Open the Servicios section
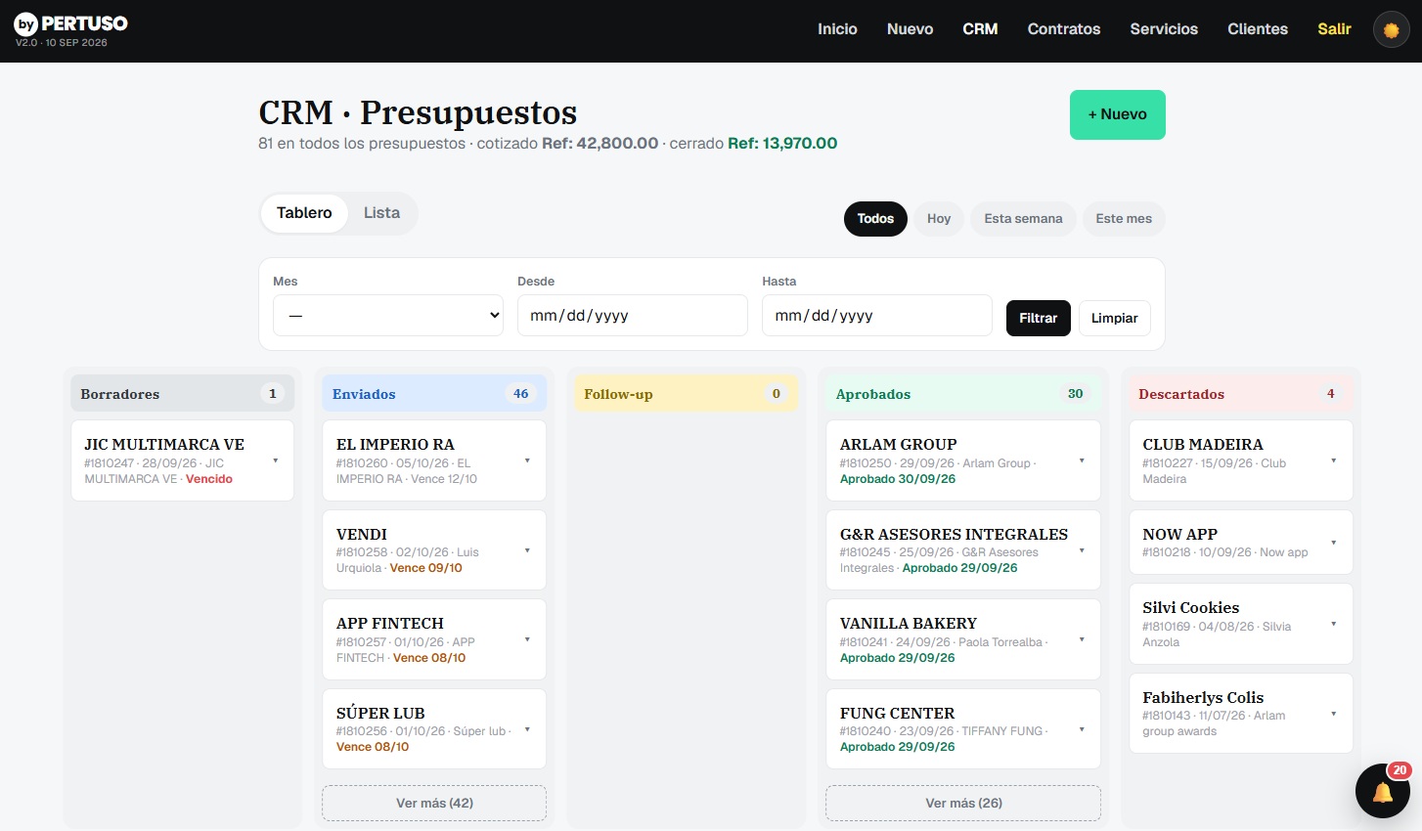Image resolution: width=1422 pixels, height=831 pixels. [1164, 29]
